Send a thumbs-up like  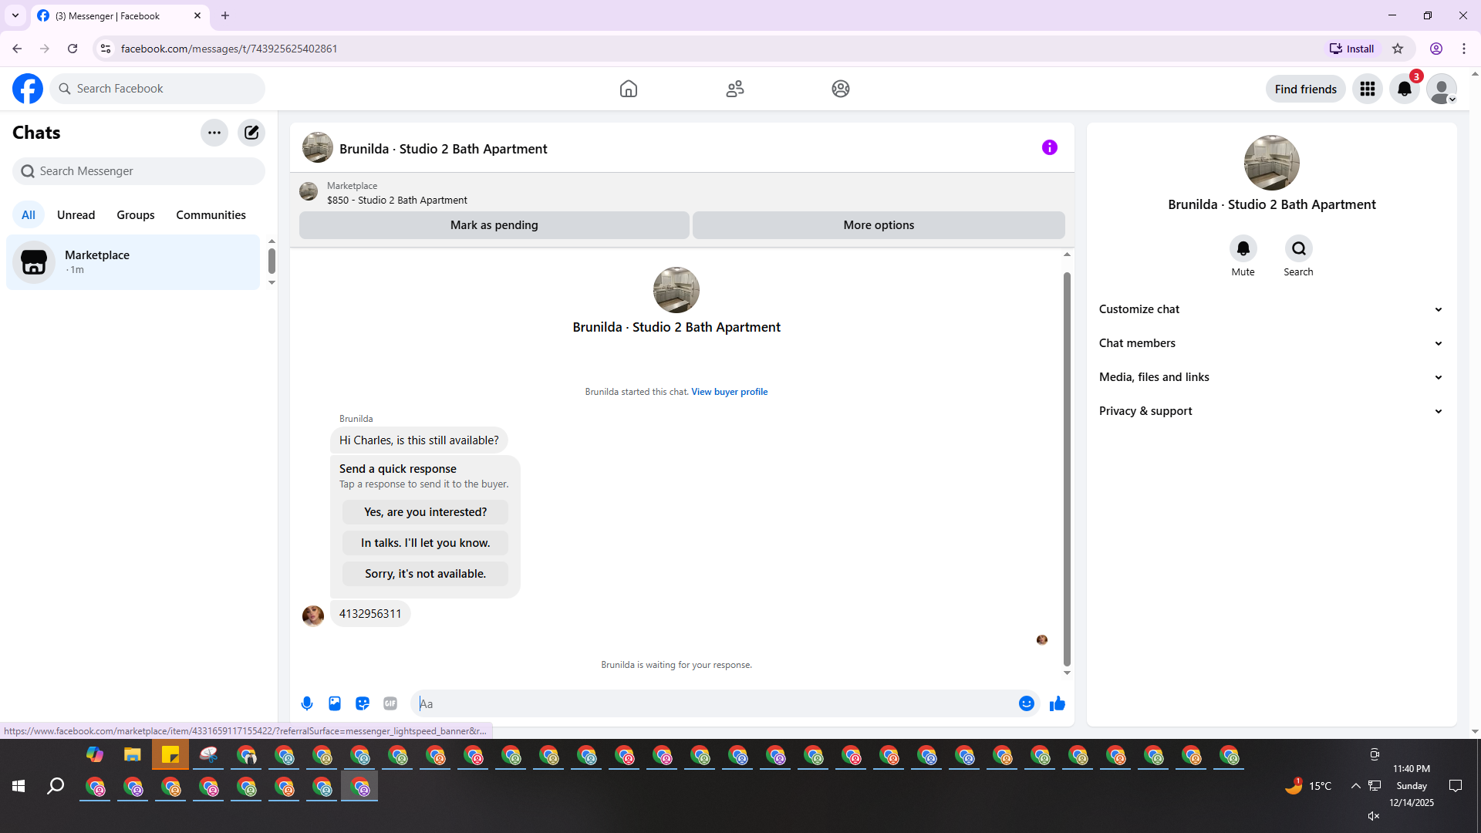click(x=1058, y=703)
